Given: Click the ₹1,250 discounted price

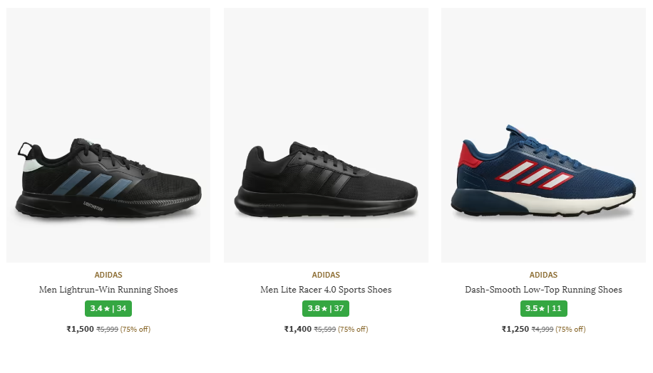Looking at the screenshot, I should pos(515,329).
